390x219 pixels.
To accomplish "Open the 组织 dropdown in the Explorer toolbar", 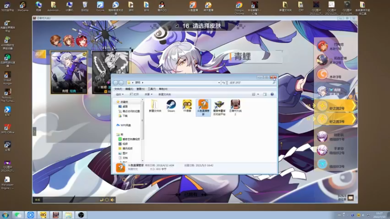I will (x=119, y=94).
